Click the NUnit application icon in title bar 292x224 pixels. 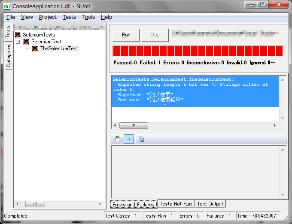7,6
